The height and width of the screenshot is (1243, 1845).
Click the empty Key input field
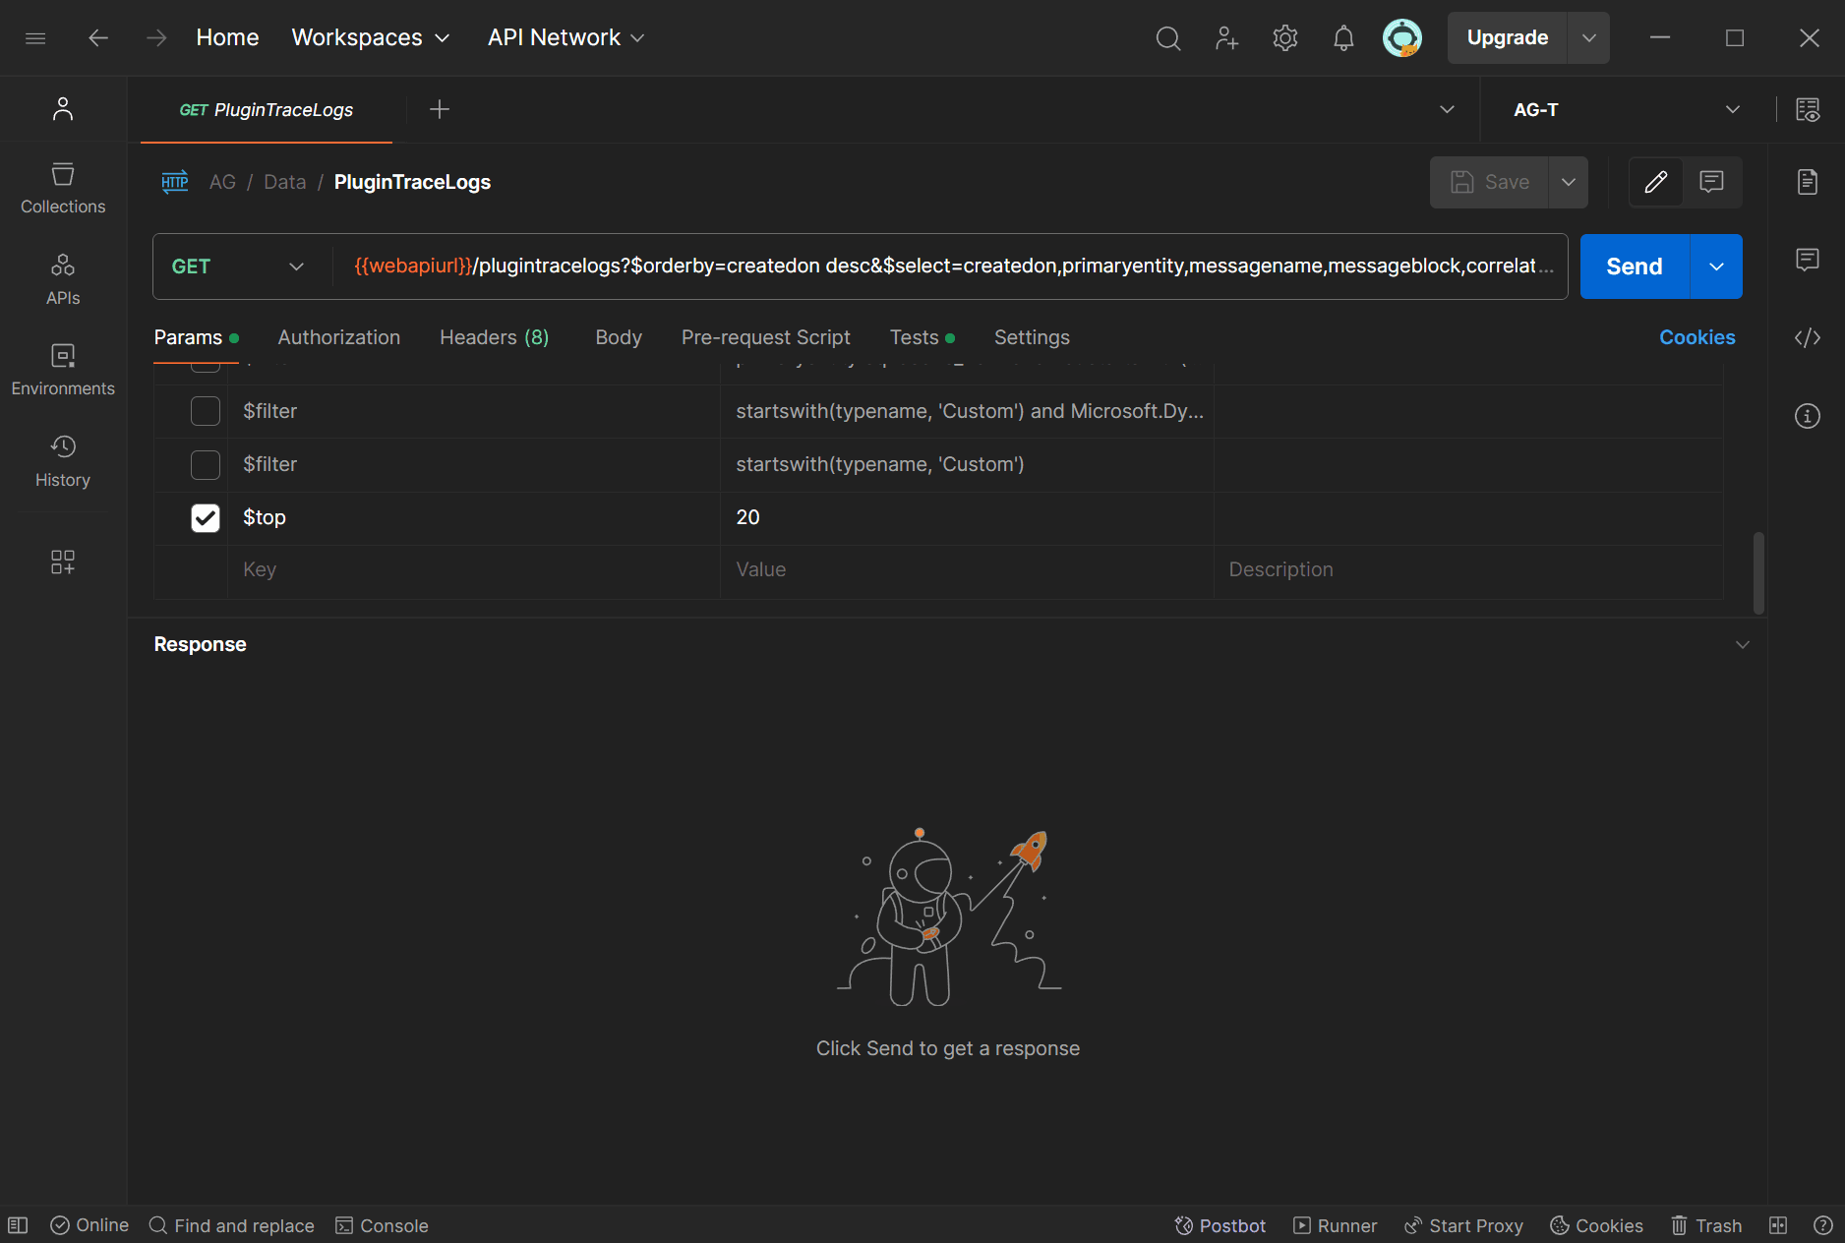(474, 570)
